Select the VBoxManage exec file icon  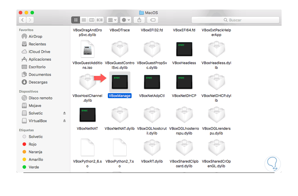pos(120,82)
